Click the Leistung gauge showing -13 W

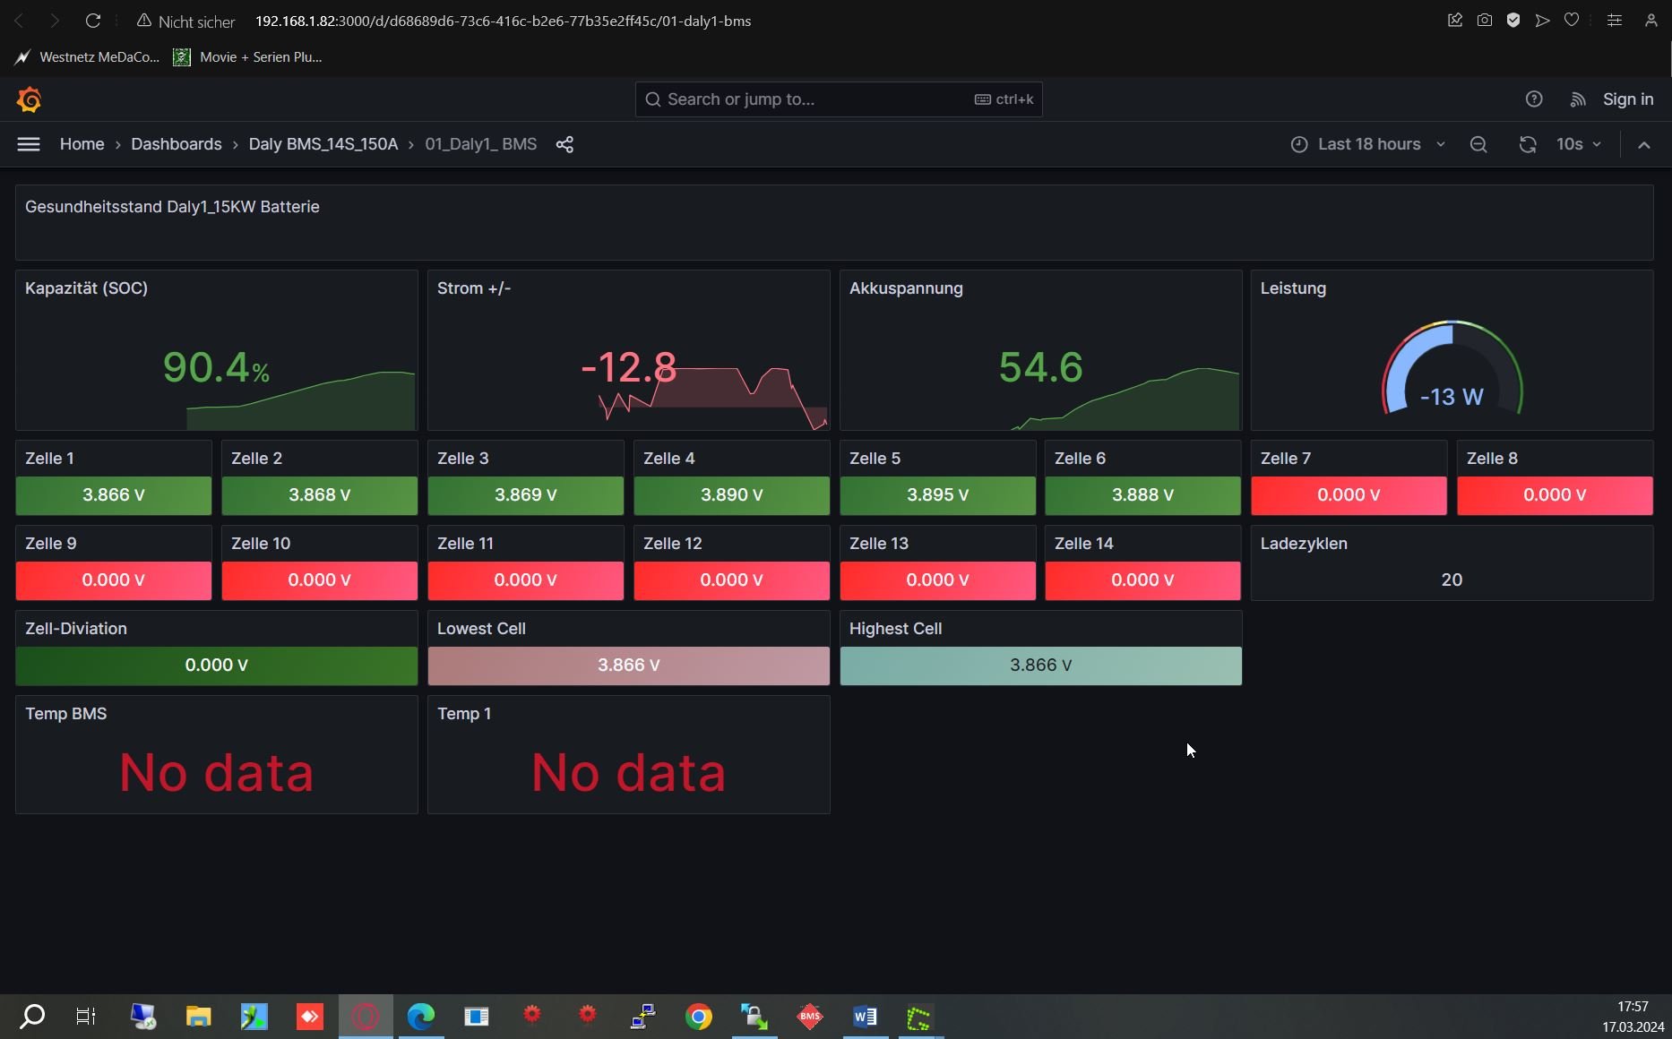click(1452, 372)
